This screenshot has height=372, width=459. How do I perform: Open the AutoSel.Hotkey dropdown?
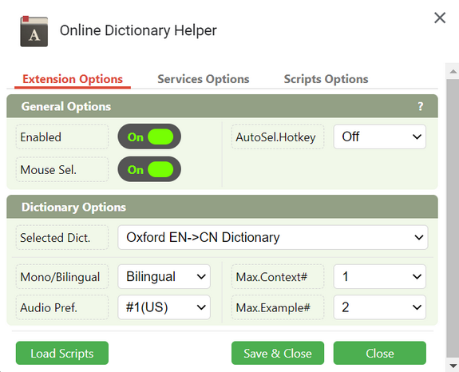pos(380,137)
